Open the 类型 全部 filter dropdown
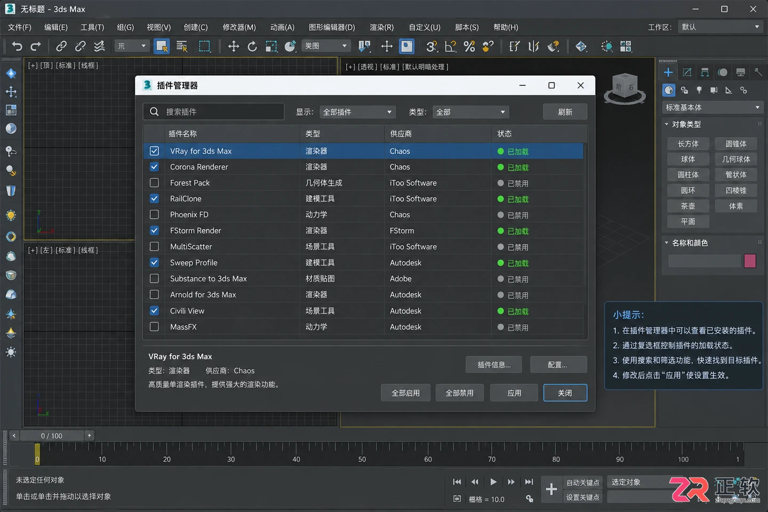The width and height of the screenshot is (768, 512). [x=470, y=112]
